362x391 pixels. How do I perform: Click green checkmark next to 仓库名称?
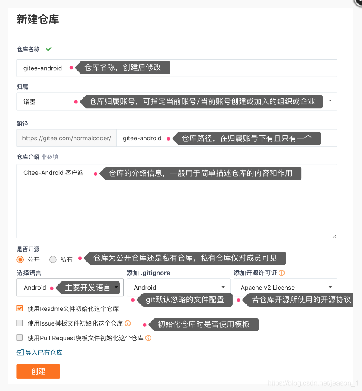pos(49,49)
